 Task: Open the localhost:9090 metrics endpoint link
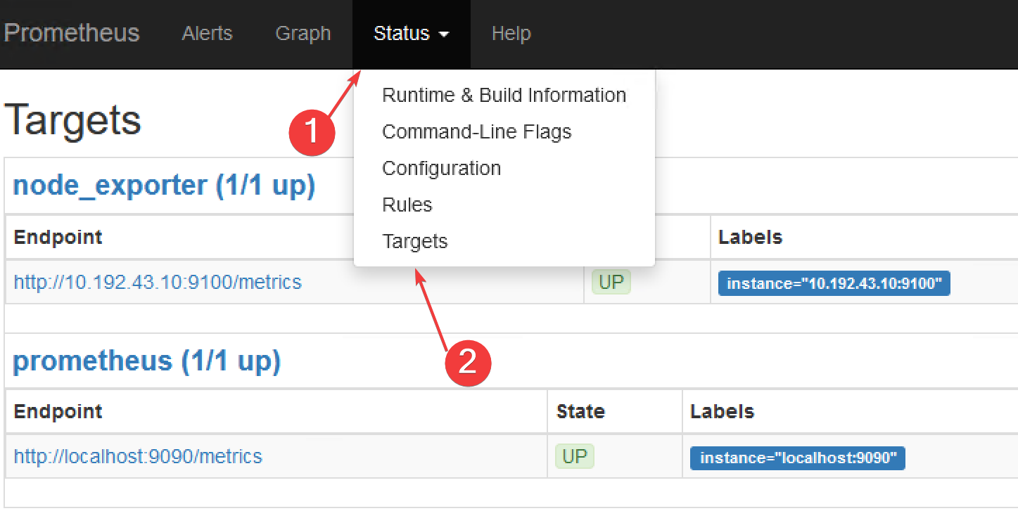[x=138, y=456]
